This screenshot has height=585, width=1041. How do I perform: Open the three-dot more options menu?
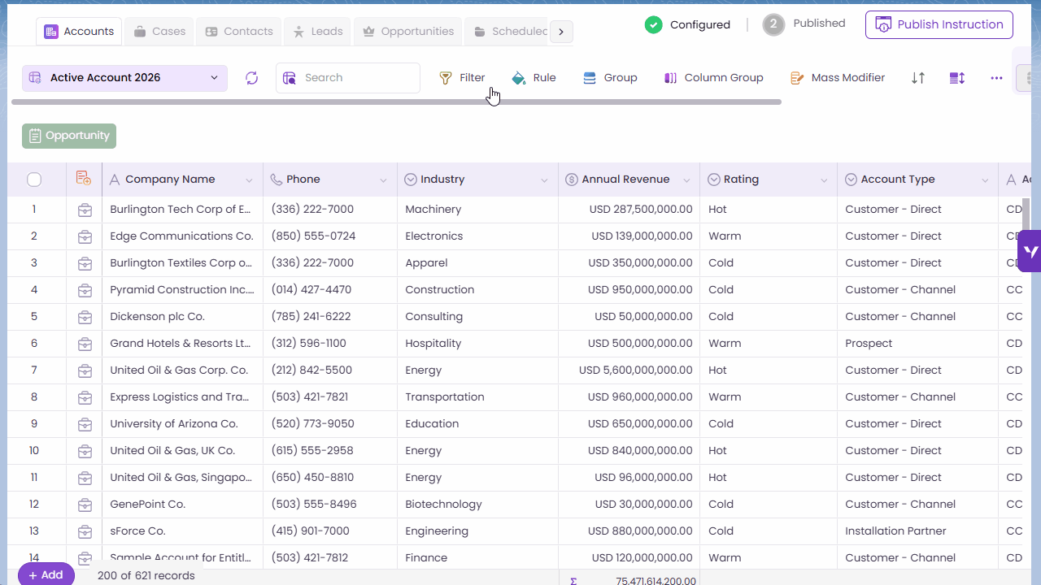996,78
